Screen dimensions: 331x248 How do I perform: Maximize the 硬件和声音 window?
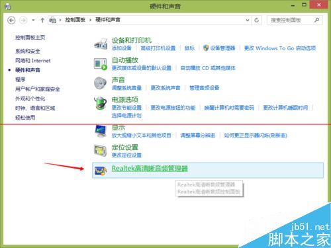coord(304,5)
